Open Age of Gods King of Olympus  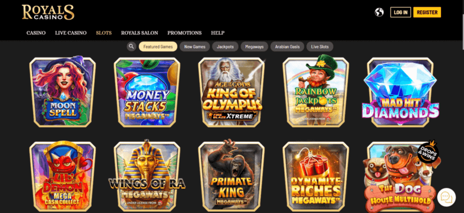[231, 92]
